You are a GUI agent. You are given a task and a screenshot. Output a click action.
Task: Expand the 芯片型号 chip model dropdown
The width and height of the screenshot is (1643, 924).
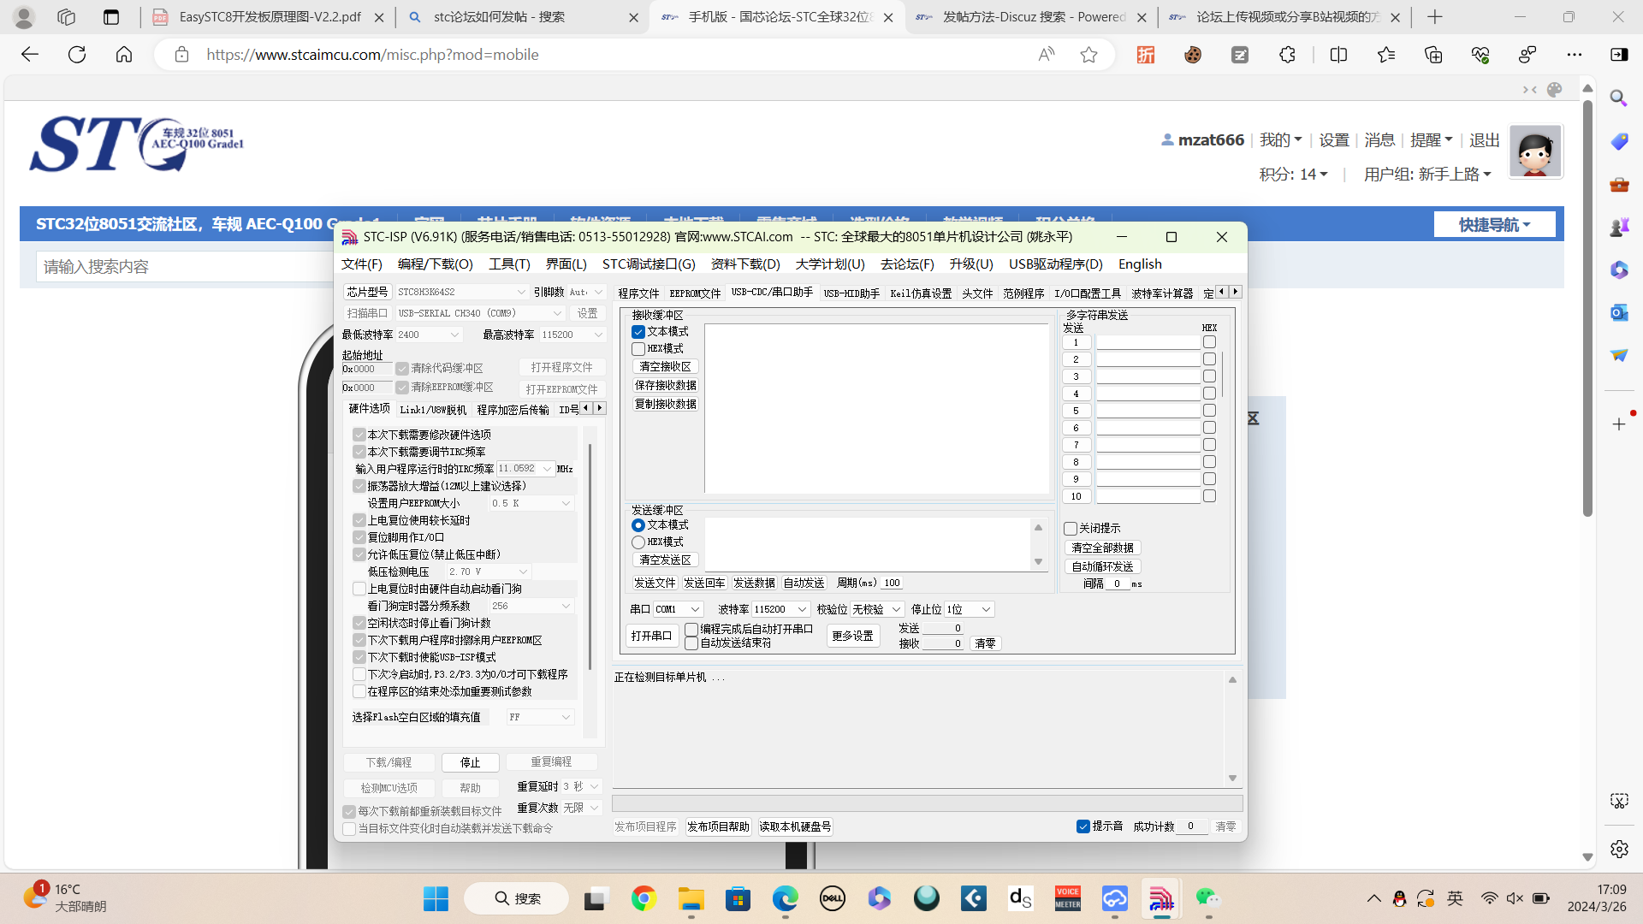[x=520, y=292]
